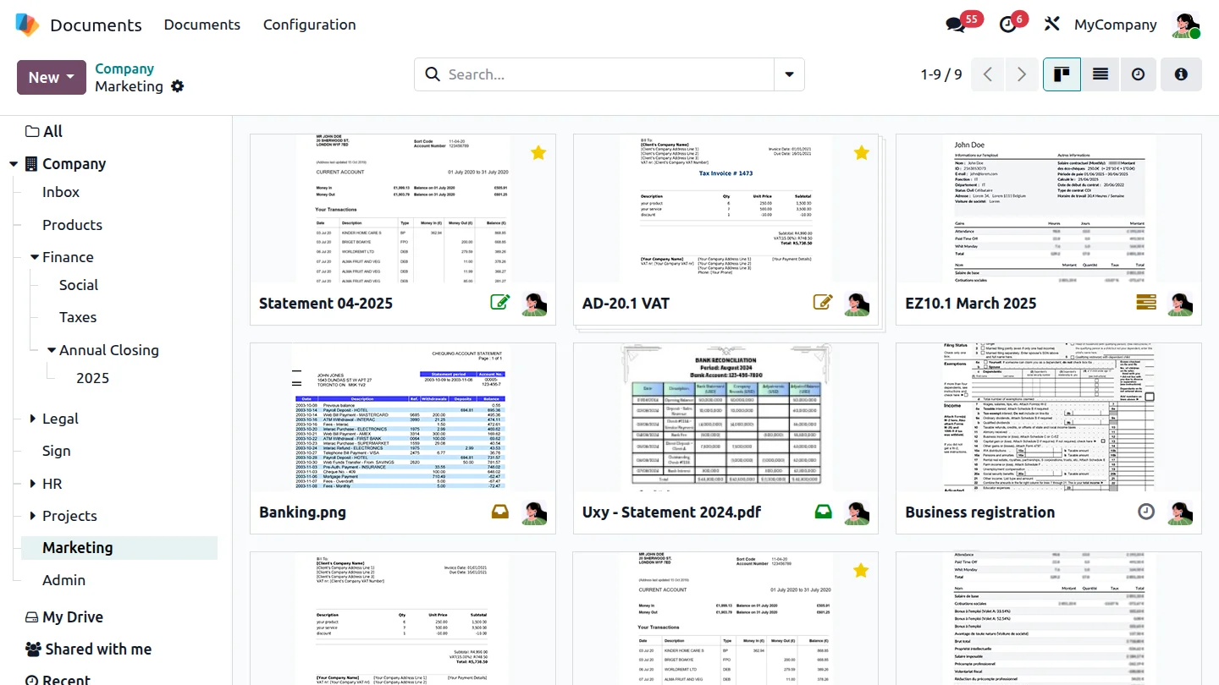Toggle star on AD-20.1 VAT document
The width and height of the screenshot is (1219, 685).
tap(861, 153)
